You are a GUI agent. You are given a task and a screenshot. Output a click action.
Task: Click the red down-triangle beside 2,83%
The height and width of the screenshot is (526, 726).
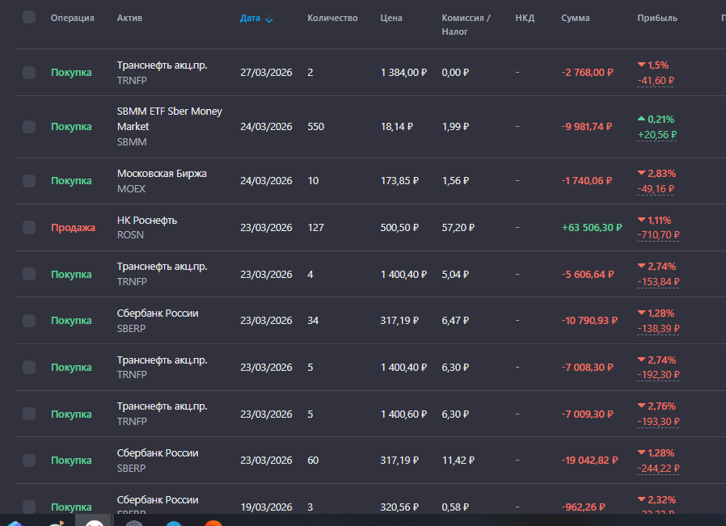[x=641, y=173]
